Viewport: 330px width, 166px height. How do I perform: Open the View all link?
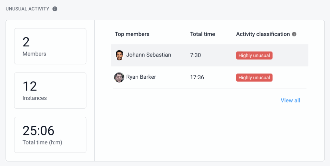click(x=290, y=100)
